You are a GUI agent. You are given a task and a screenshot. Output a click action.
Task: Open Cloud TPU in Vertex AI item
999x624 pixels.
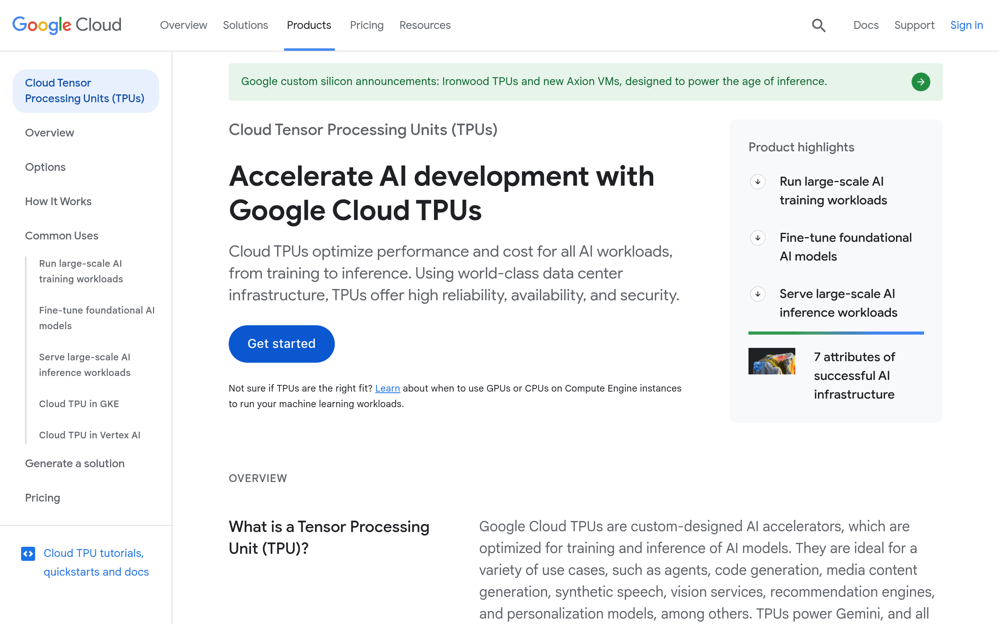click(x=90, y=435)
